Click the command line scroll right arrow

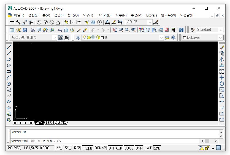coord(216,141)
